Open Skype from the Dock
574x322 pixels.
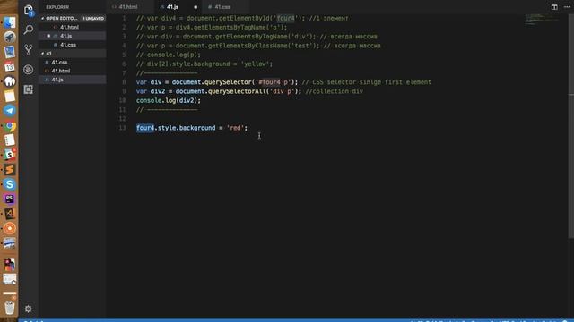click(x=10, y=184)
